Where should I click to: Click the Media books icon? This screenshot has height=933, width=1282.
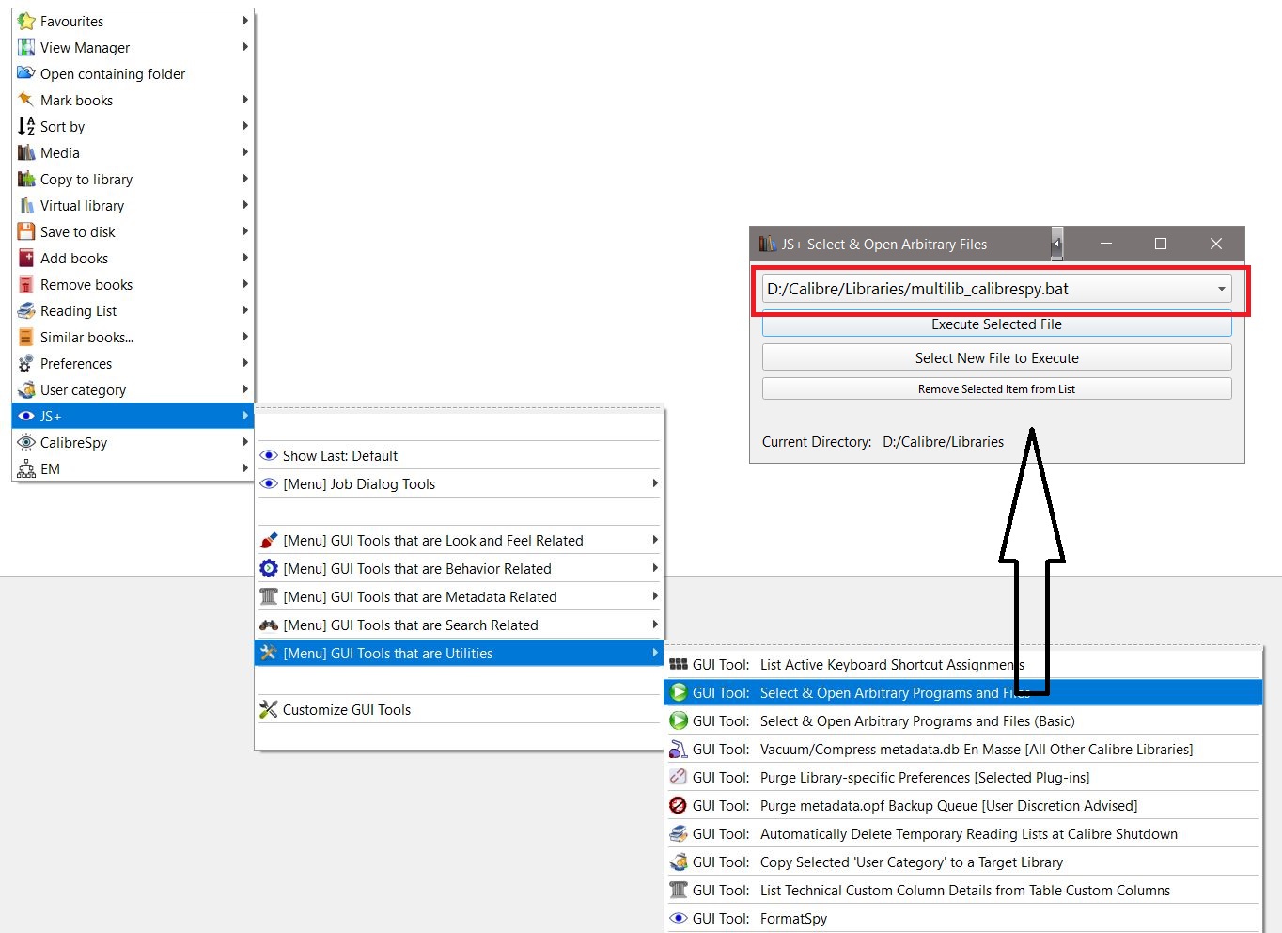26,152
